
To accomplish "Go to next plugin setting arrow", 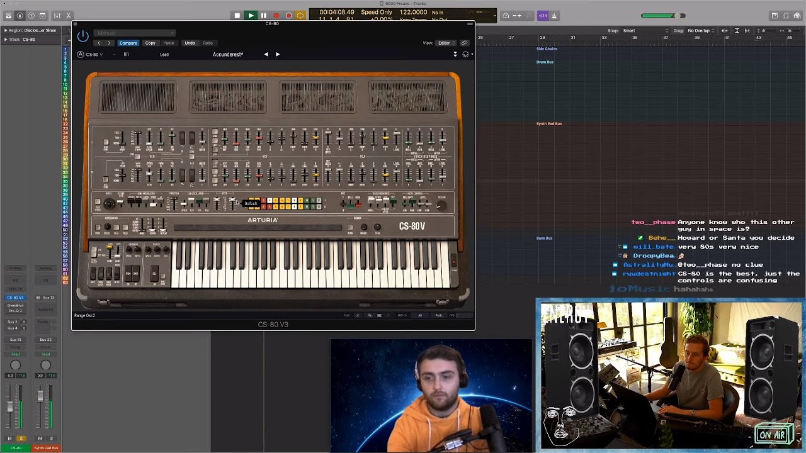I will pos(109,43).
